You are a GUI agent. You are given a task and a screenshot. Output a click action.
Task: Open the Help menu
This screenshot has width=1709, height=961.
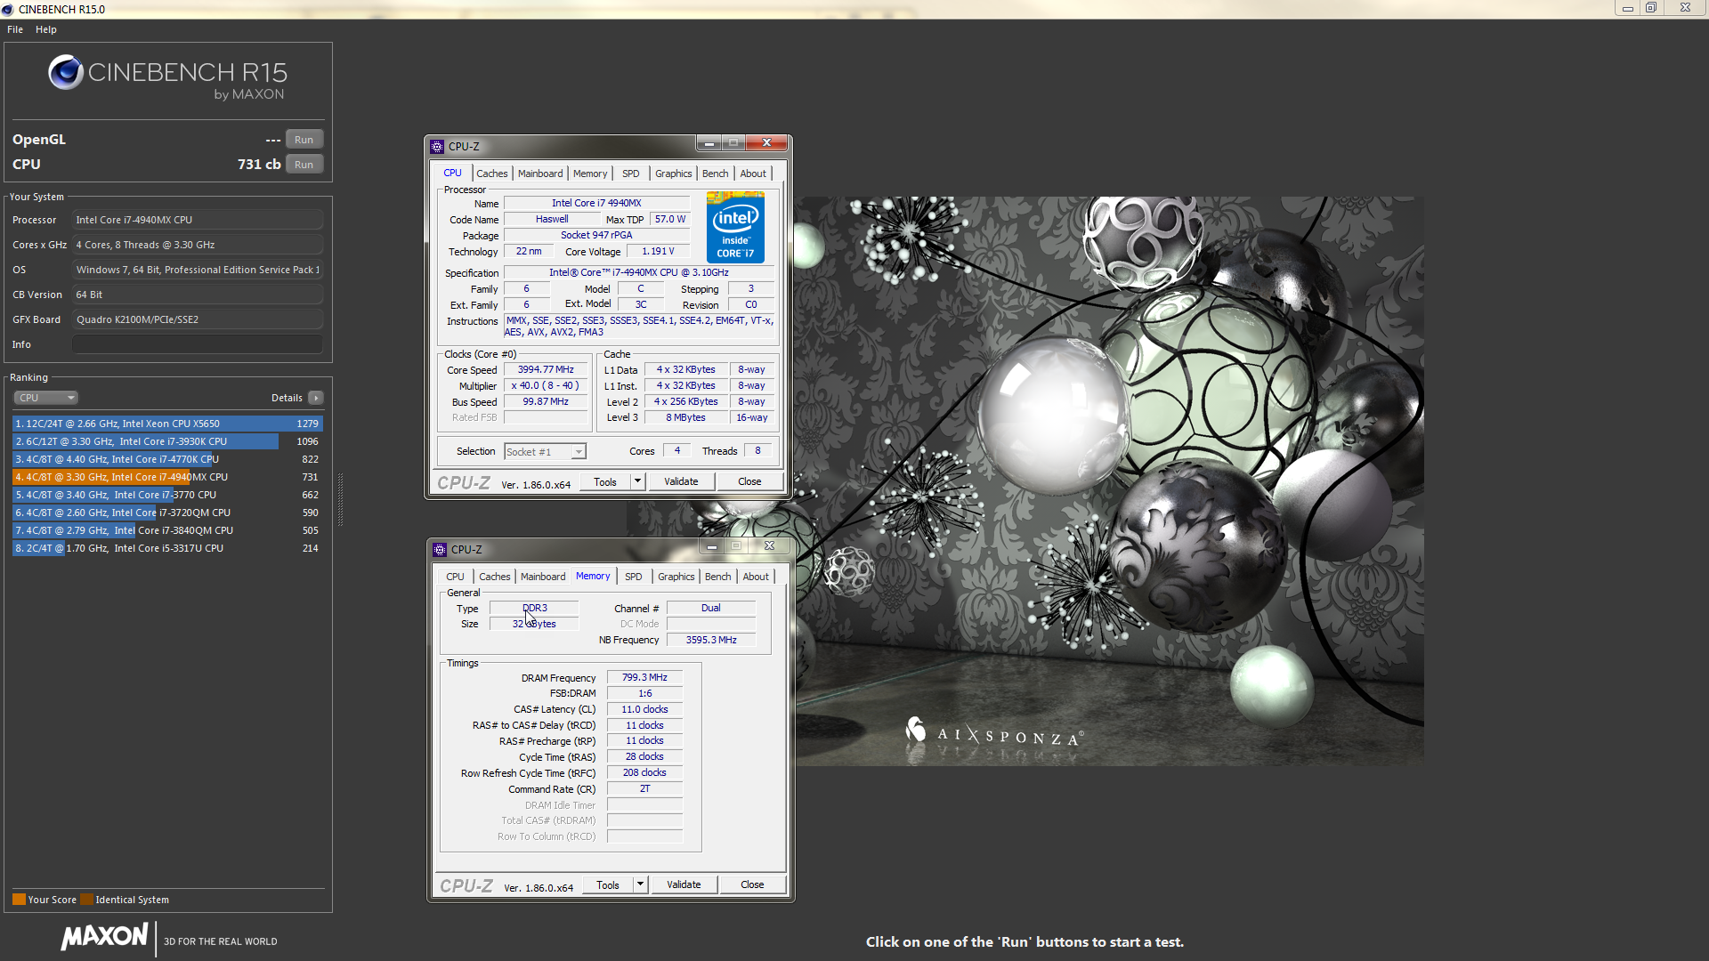coord(46,29)
